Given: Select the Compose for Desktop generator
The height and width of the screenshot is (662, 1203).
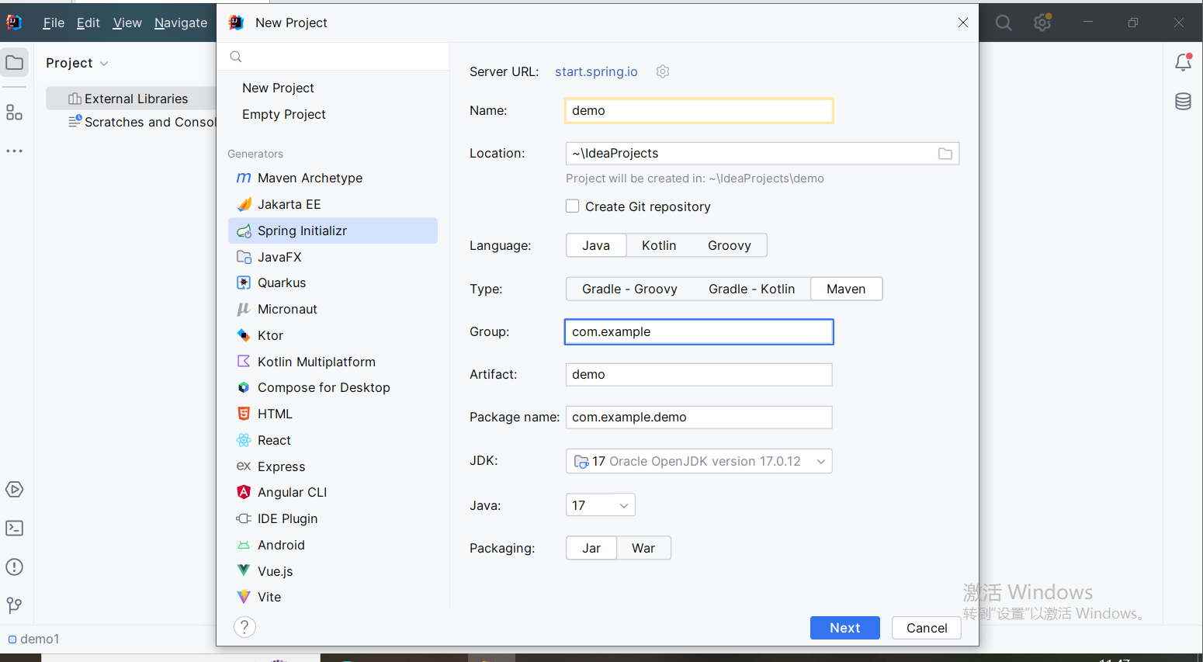Looking at the screenshot, I should click(x=333, y=387).
